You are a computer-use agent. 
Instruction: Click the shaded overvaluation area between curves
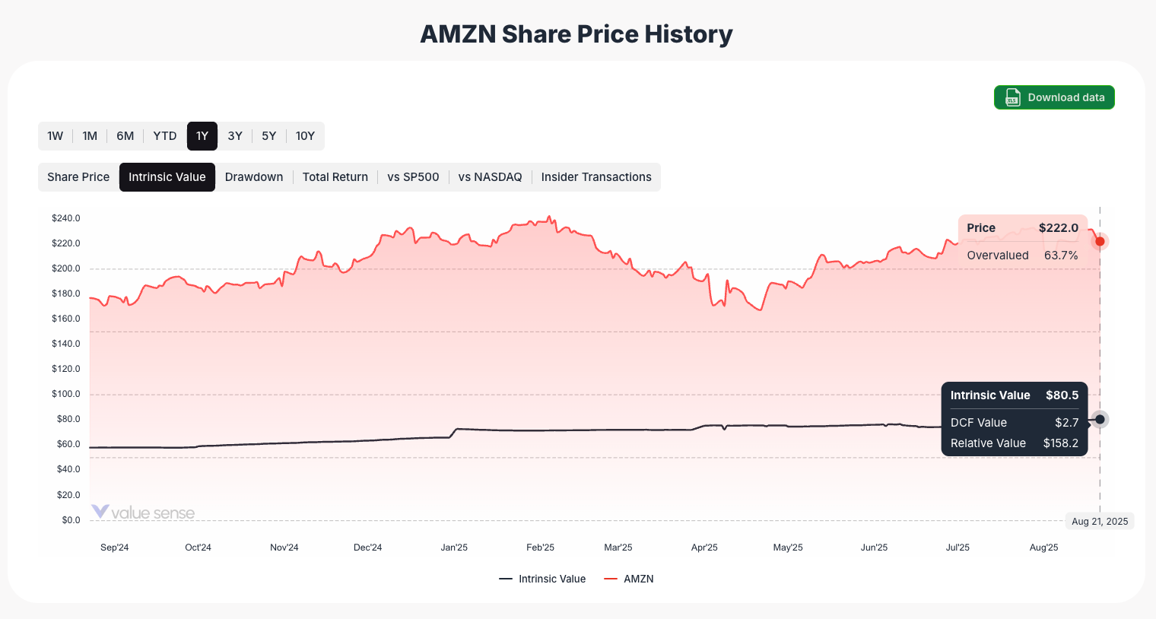(x=456, y=357)
